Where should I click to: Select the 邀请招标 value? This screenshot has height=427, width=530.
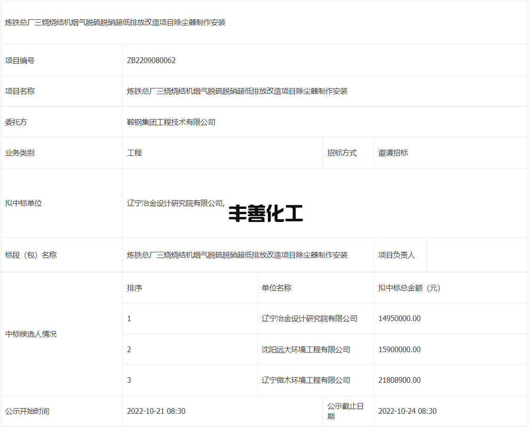pyautogui.click(x=393, y=153)
